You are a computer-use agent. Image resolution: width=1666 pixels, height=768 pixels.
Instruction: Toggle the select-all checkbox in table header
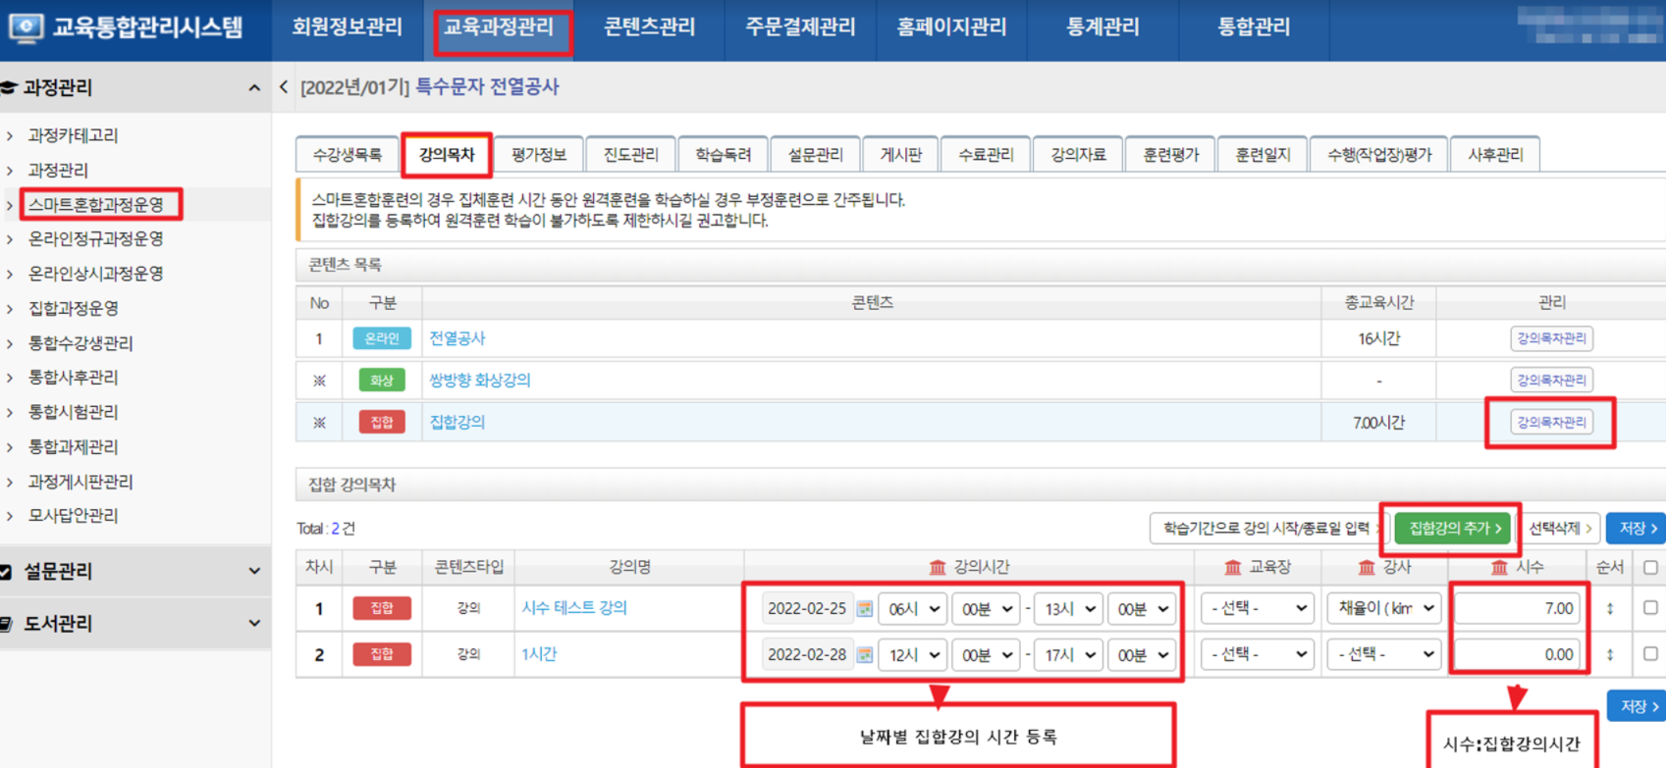1650,567
